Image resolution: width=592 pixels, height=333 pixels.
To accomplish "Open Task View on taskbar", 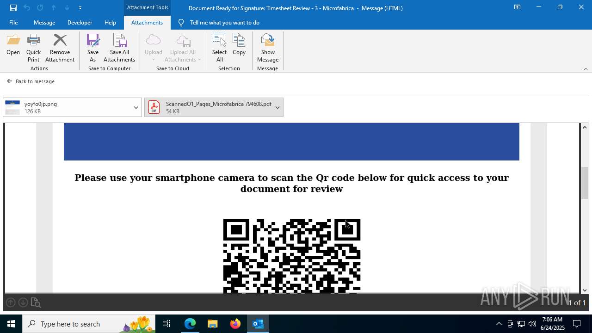I will (x=166, y=324).
